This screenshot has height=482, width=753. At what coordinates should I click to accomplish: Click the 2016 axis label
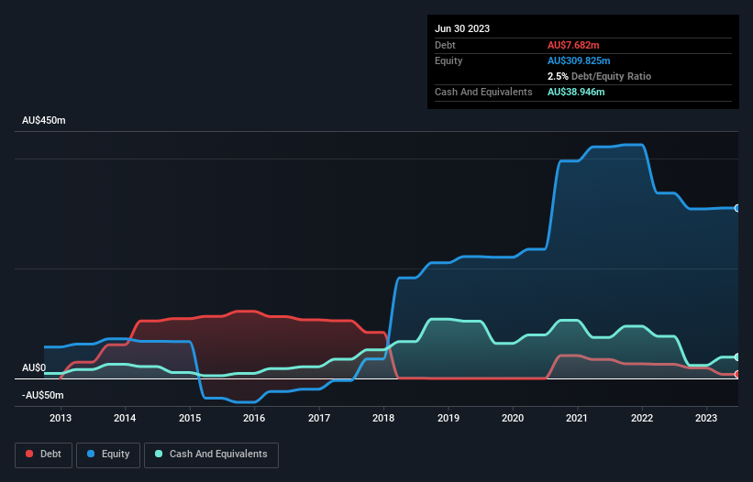click(254, 418)
